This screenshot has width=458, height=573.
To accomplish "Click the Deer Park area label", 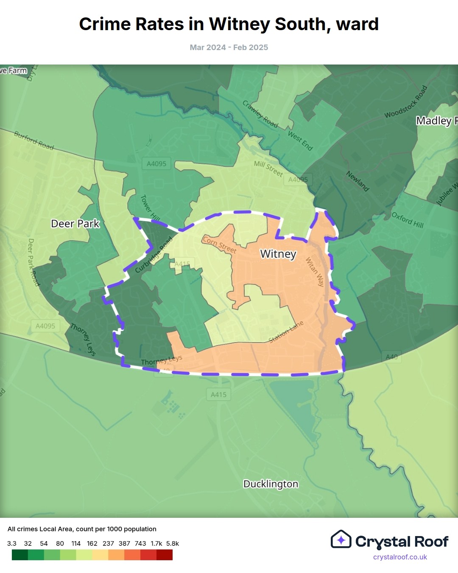I will (x=75, y=224).
